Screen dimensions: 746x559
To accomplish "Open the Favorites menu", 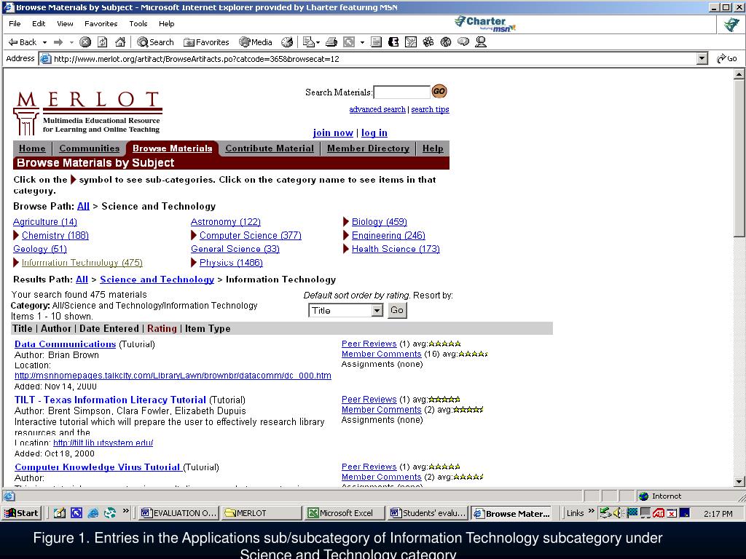I will pyautogui.click(x=101, y=23).
